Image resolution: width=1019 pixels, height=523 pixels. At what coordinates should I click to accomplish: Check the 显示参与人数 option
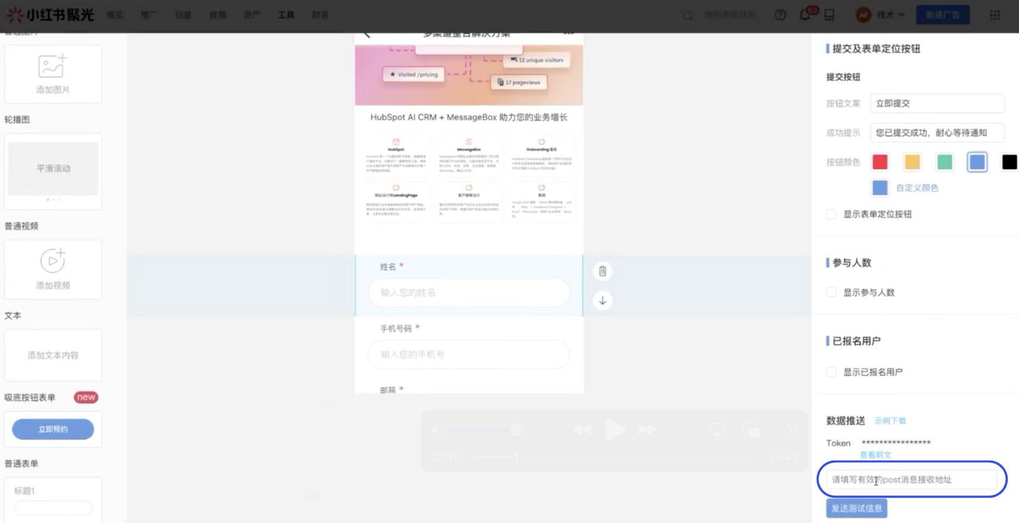pos(831,292)
